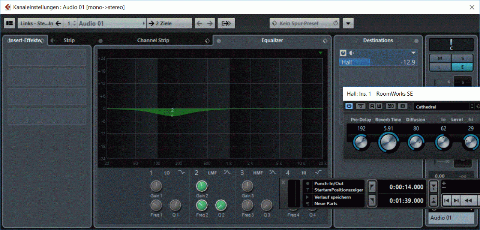
Task: Mute the channel with M button
Action: click(440, 58)
